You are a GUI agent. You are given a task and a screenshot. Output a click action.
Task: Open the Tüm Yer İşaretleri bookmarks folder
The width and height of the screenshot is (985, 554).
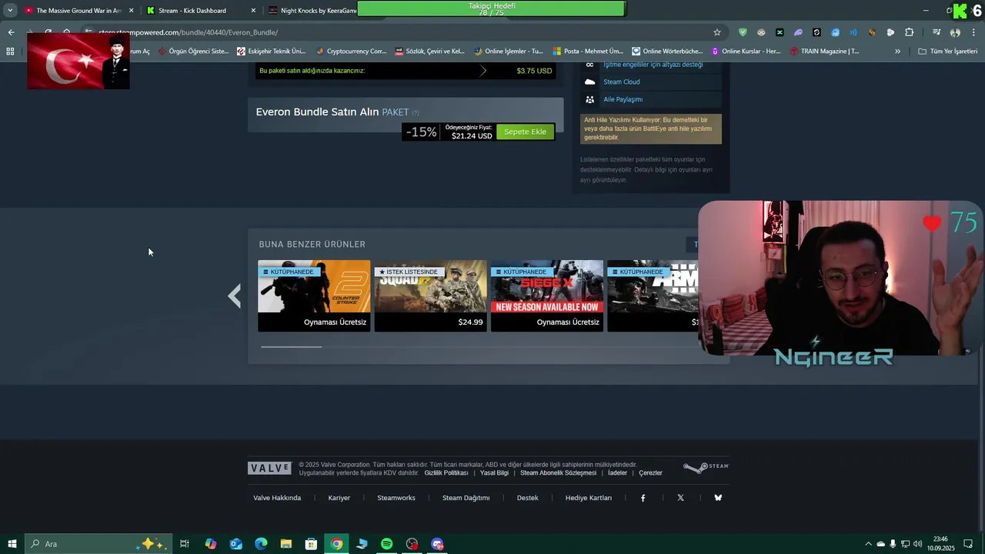click(948, 52)
